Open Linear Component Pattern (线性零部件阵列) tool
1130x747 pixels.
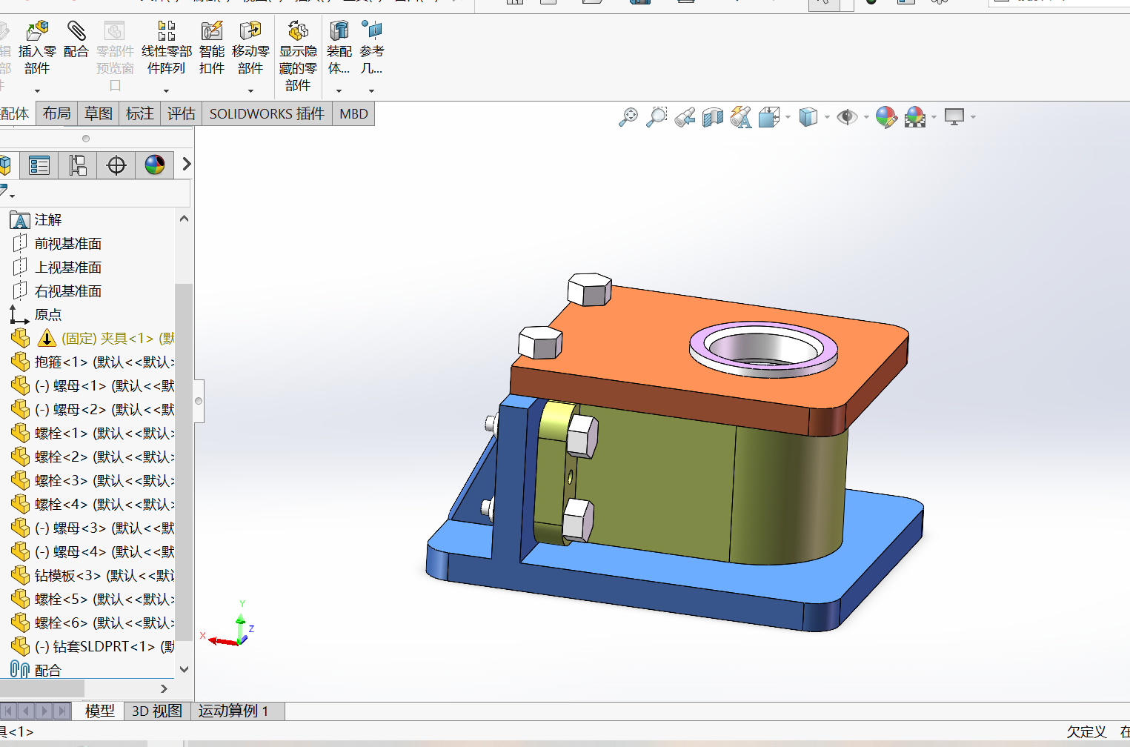[167, 30]
